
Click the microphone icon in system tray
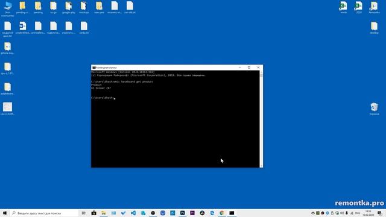(347, 213)
